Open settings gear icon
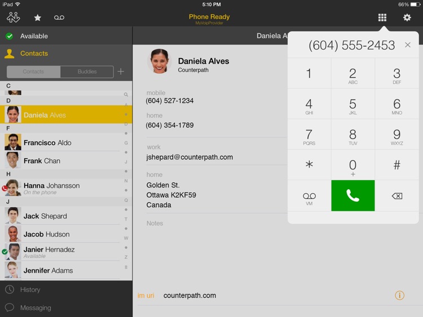 (x=407, y=17)
